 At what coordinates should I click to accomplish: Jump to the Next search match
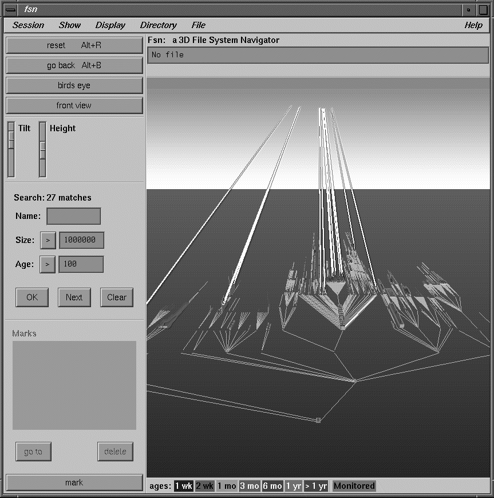74,297
